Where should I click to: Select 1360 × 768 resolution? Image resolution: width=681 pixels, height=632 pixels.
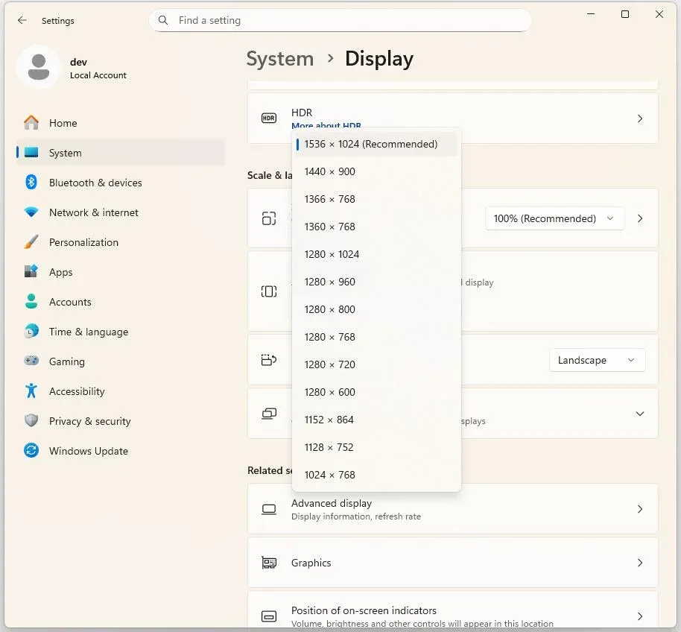(376, 227)
